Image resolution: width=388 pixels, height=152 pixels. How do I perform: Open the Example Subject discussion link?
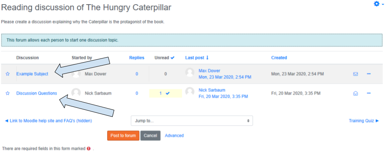pos(32,74)
